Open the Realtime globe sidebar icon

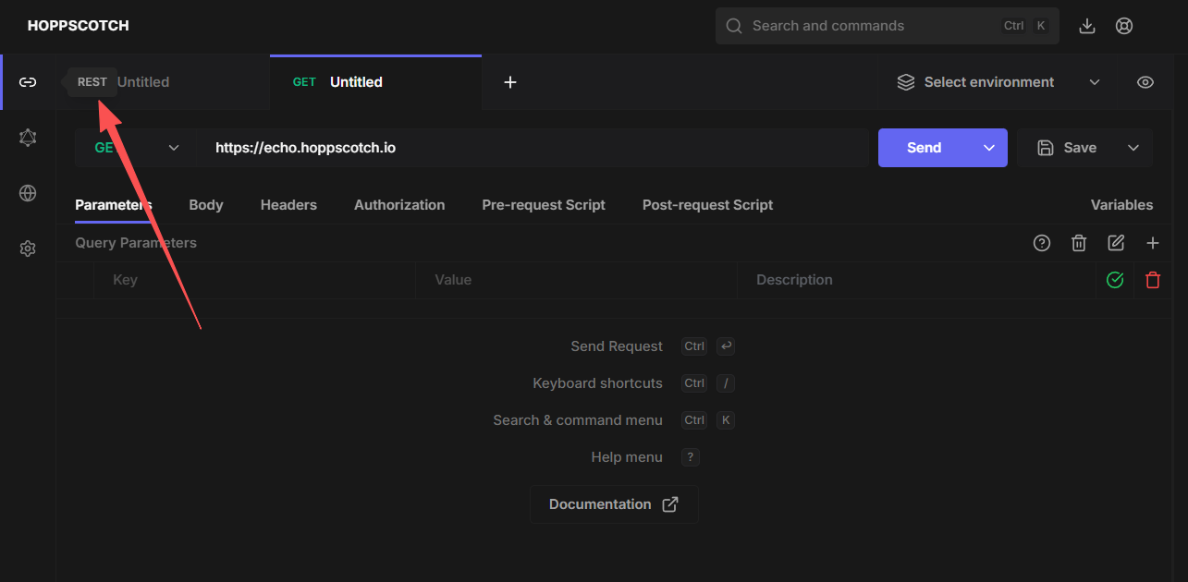(28, 193)
